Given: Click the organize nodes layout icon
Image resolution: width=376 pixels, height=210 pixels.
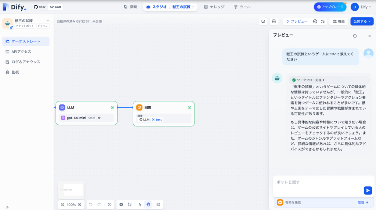Looking at the screenshot, I should pos(158,205).
